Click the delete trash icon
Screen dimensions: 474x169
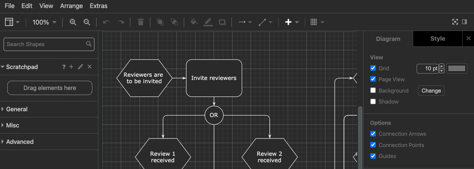pos(140,22)
